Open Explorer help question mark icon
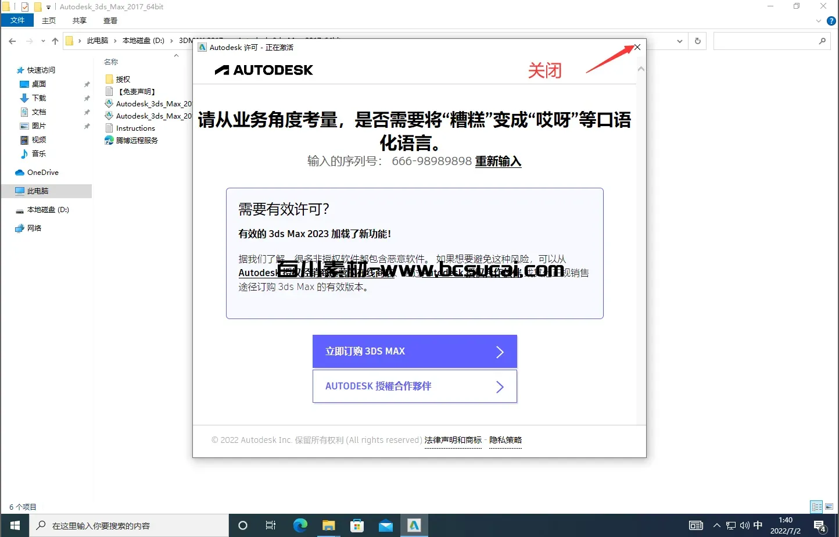Image resolution: width=839 pixels, height=537 pixels. pyautogui.click(x=831, y=21)
